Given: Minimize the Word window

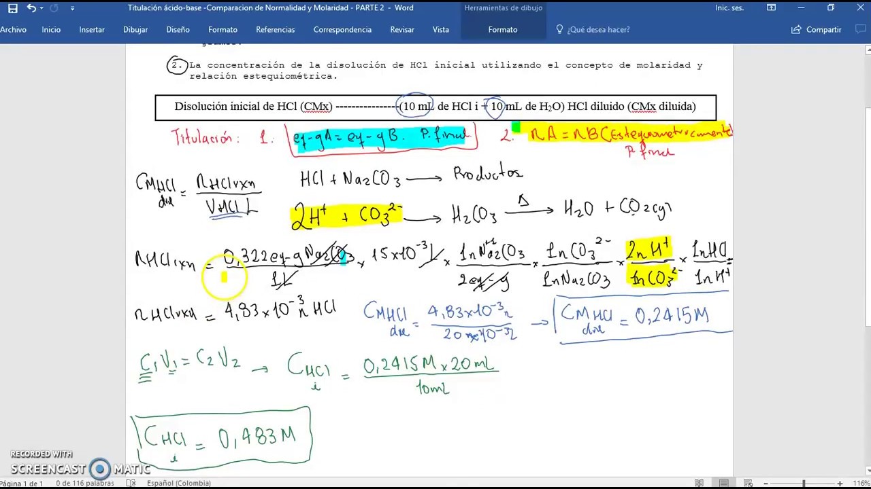Looking at the screenshot, I should (x=801, y=8).
